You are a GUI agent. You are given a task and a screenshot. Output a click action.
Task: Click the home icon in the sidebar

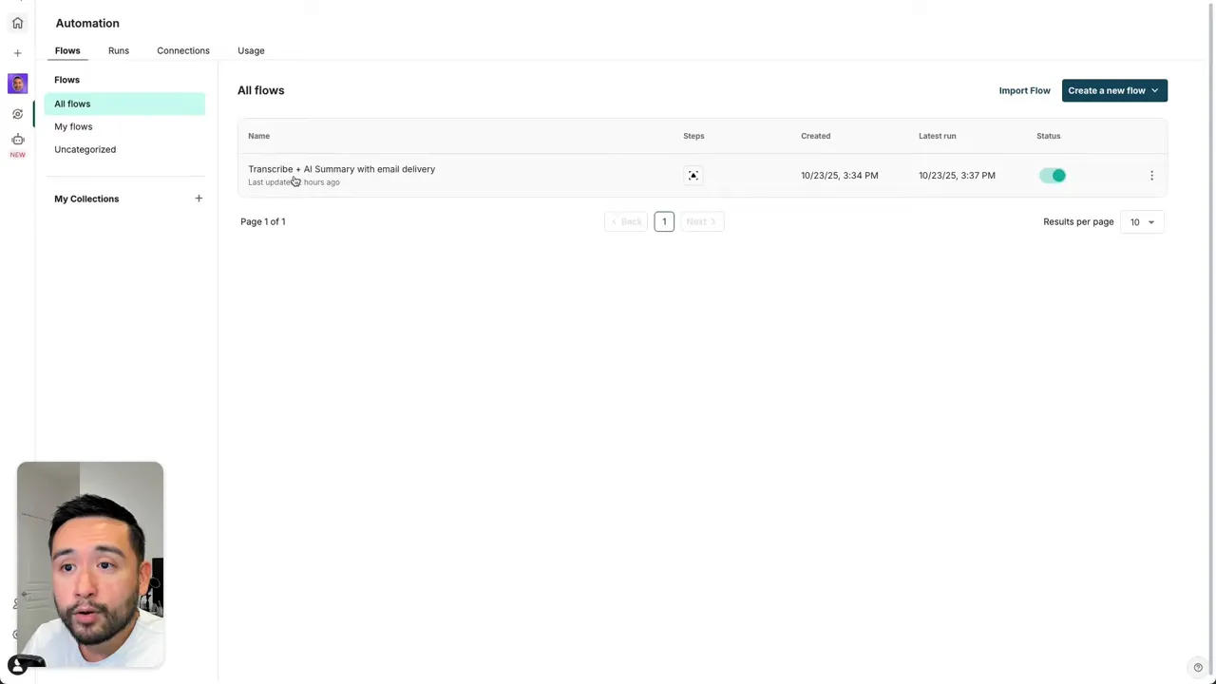[x=17, y=23]
